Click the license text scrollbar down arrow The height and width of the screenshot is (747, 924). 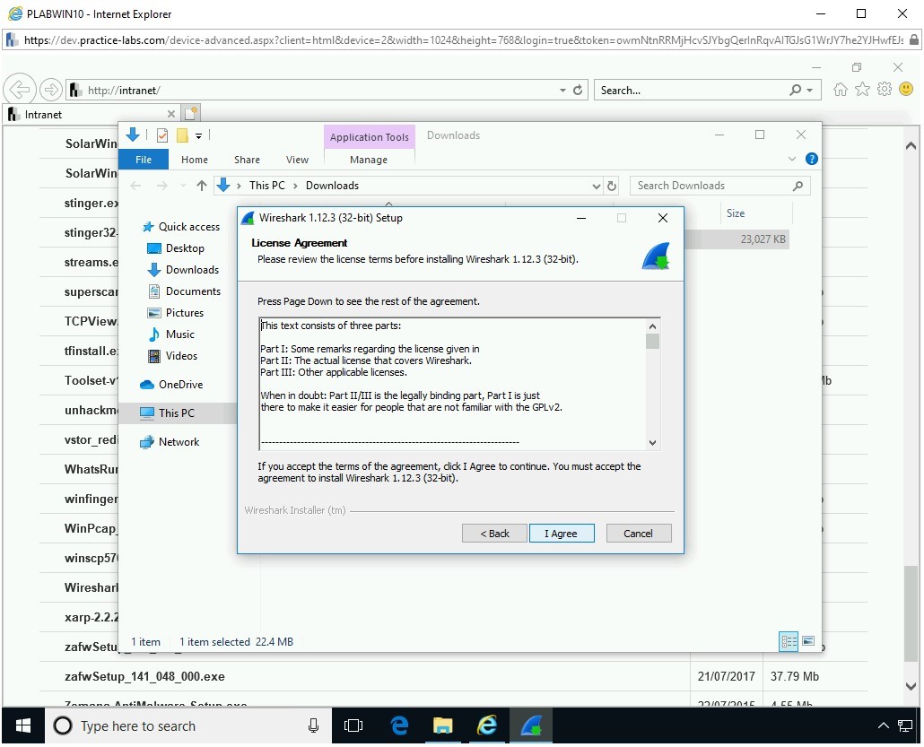(652, 442)
